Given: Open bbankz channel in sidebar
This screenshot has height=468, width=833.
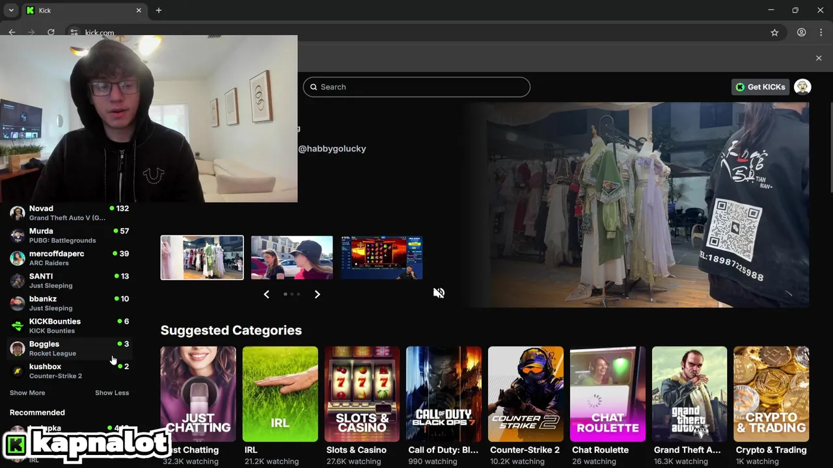Looking at the screenshot, I should [x=69, y=303].
